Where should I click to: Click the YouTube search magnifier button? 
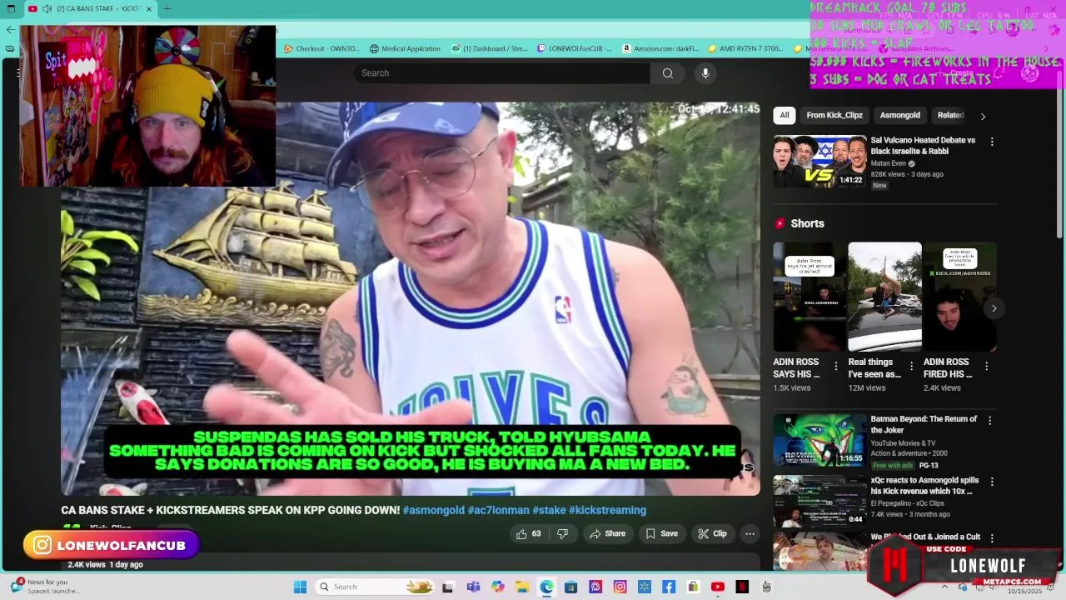(668, 73)
